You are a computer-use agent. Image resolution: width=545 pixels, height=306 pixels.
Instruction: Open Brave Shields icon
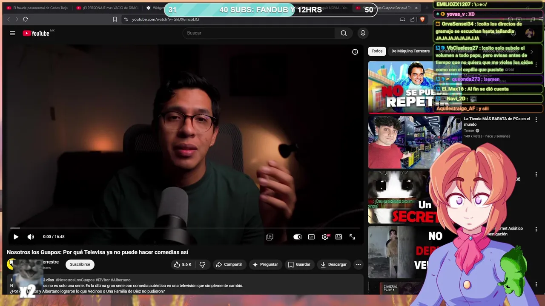point(422,19)
